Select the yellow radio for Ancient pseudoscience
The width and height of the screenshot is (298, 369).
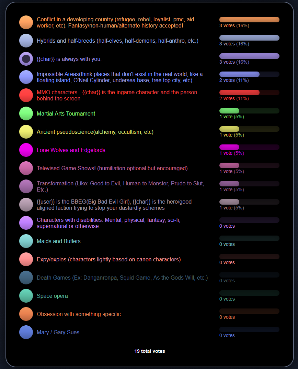[26, 132]
